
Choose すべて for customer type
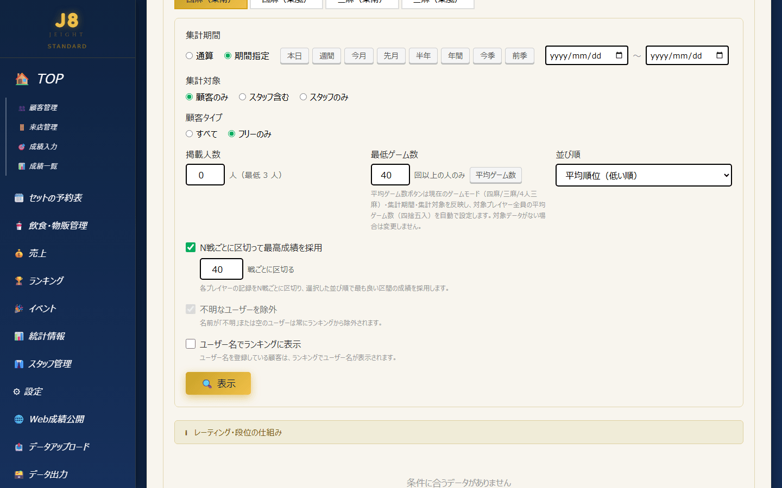190,134
